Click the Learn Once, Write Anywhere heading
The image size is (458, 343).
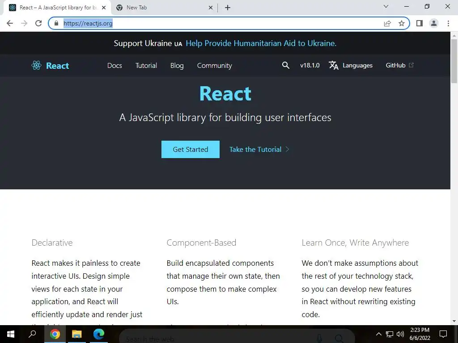[355, 243]
